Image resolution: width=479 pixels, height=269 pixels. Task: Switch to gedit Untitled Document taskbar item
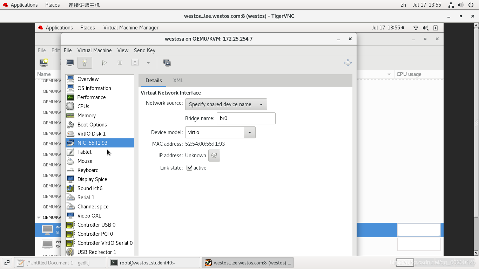click(x=60, y=263)
